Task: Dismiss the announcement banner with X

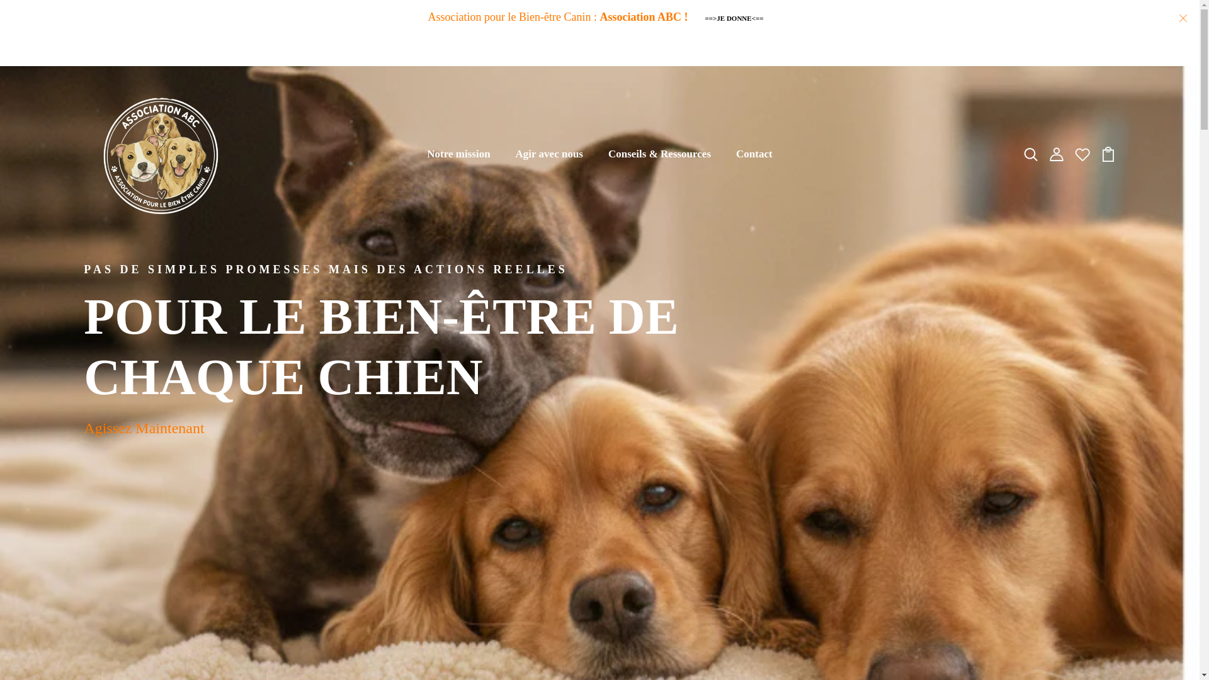Action: point(1183,18)
